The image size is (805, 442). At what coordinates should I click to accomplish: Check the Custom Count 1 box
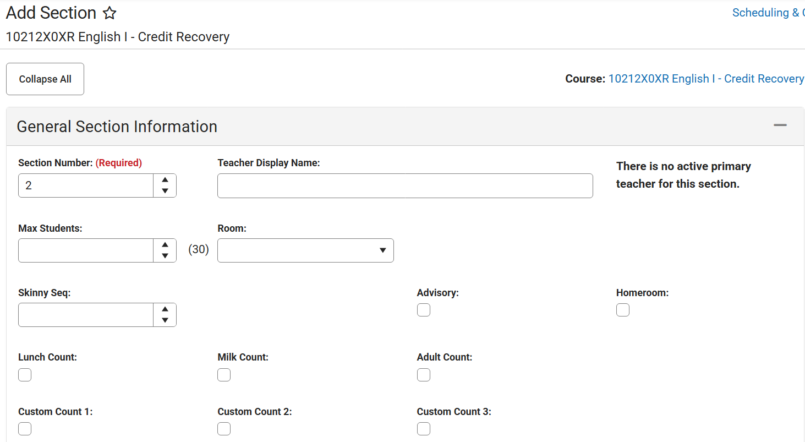pyautogui.click(x=25, y=429)
